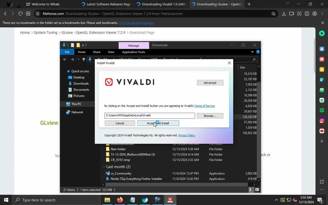Open Vivaldi Terms of Service link
This screenshot has width=328, height=205.
click(x=204, y=106)
